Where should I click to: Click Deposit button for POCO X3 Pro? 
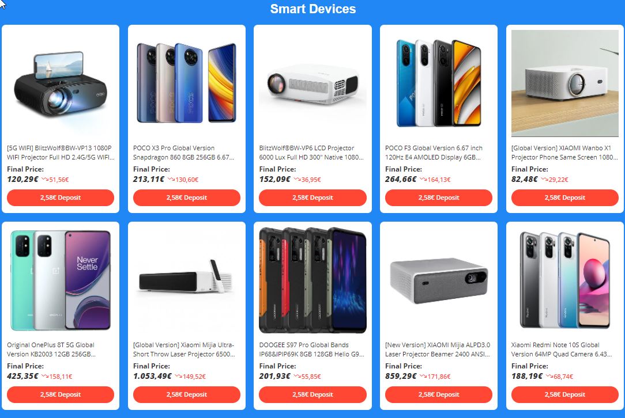pyautogui.click(x=187, y=197)
